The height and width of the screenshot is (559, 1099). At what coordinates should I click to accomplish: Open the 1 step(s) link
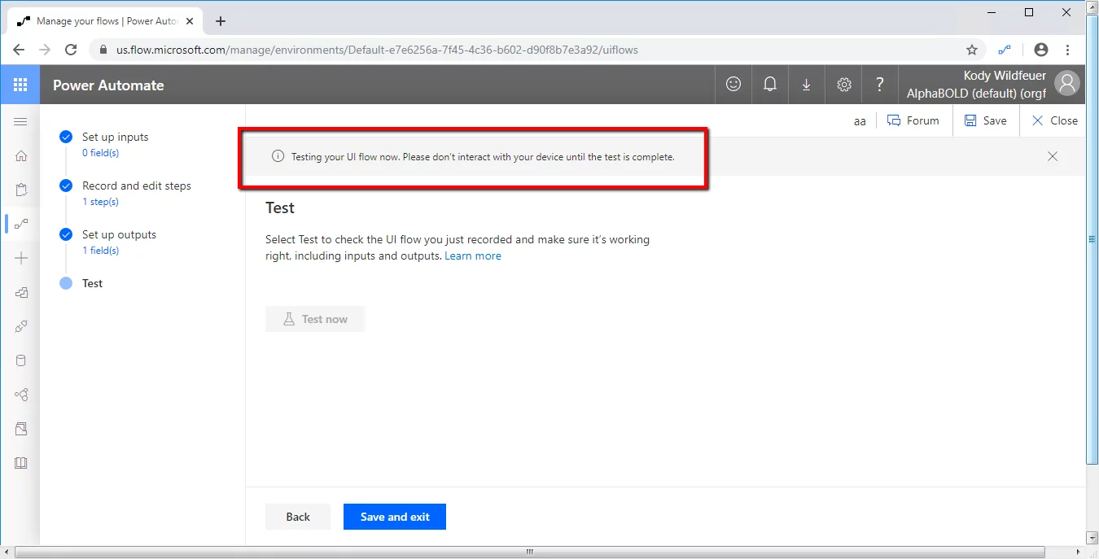(100, 202)
